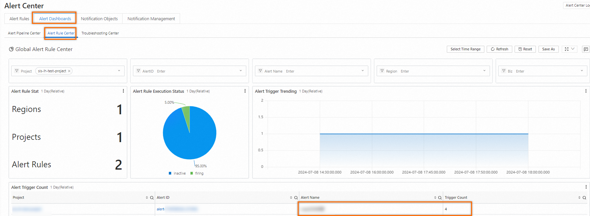Click the Reset button
Screen dimensions: 590x216
pyautogui.click(x=525, y=49)
